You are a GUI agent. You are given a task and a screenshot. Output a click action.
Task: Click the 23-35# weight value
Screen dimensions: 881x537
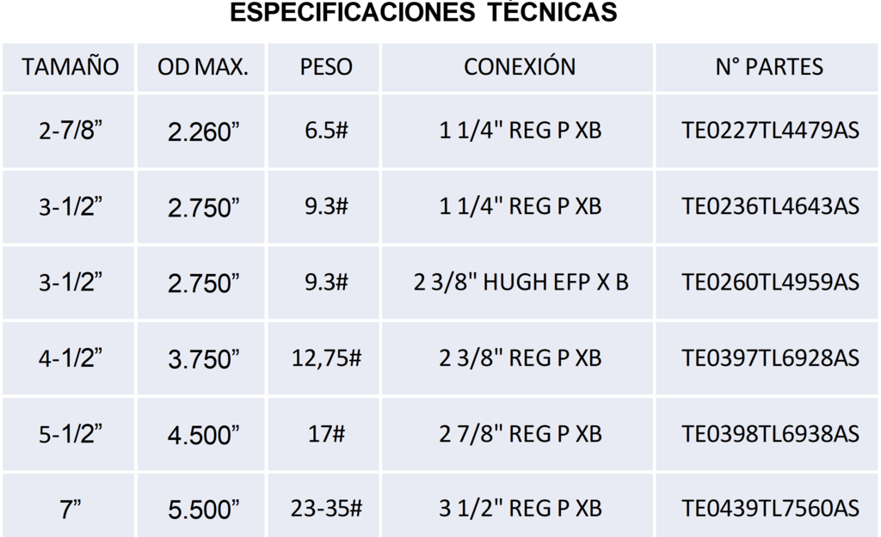(326, 508)
